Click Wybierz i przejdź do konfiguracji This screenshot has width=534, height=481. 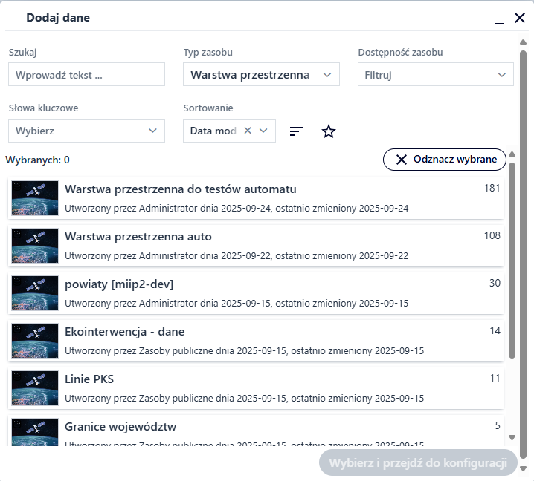(417, 463)
